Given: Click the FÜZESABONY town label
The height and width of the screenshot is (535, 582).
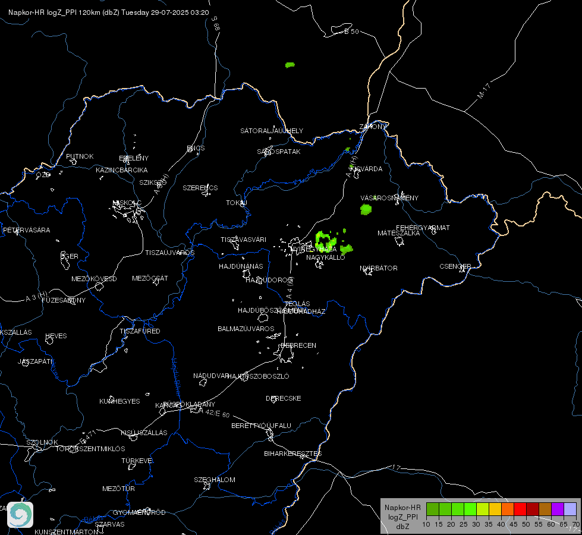Looking at the screenshot, I should (64, 300).
